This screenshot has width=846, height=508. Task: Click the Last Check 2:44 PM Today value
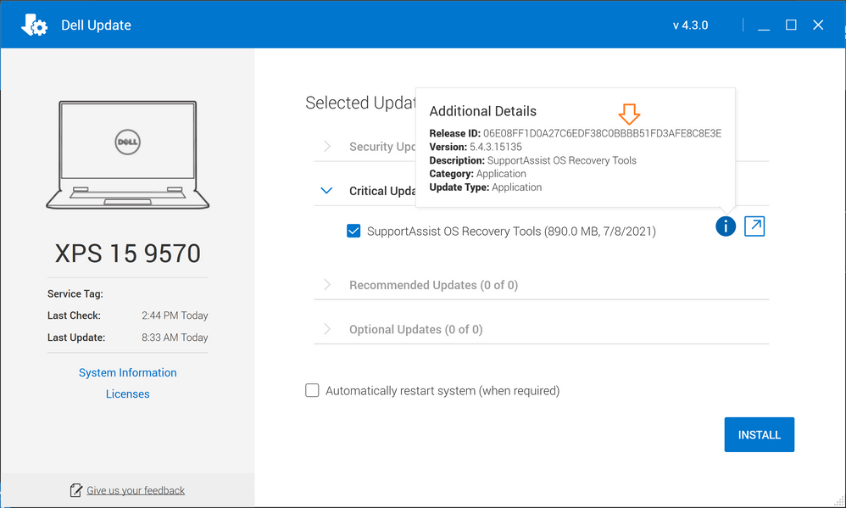[175, 315]
